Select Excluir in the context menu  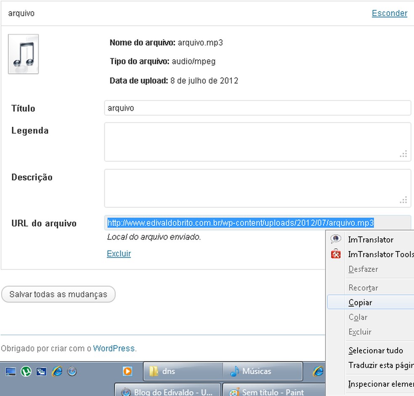point(371,332)
